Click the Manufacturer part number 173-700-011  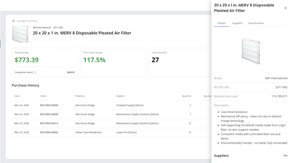(279, 96)
